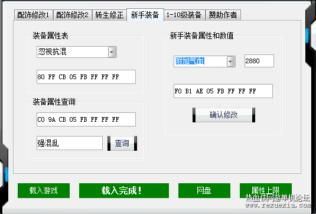Switch to the 赞助作者 tab

[x=223, y=15]
